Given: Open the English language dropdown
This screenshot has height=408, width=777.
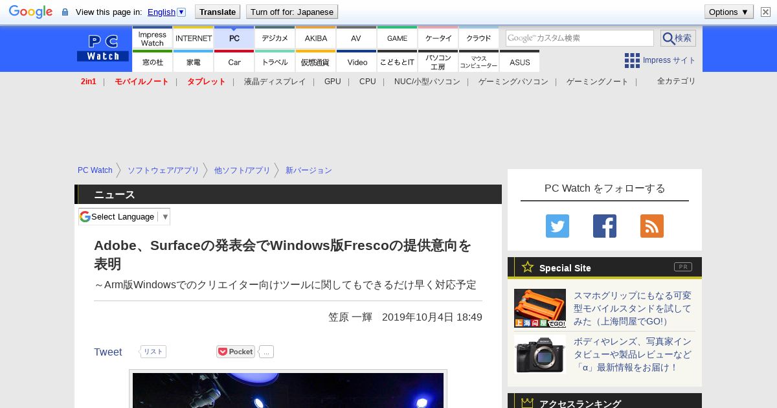Looking at the screenshot, I should click(x=166, y=12).
